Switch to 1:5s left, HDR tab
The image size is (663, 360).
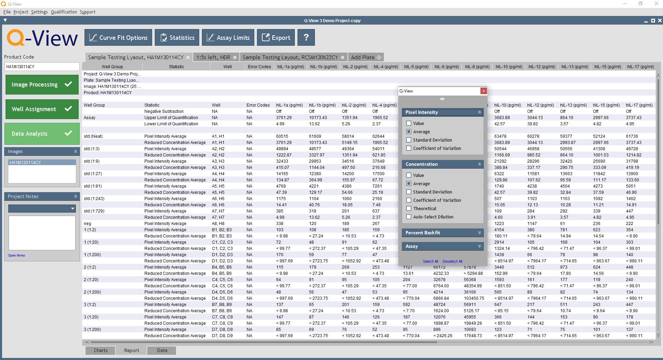pyautogui.click(x=213, y=57)
